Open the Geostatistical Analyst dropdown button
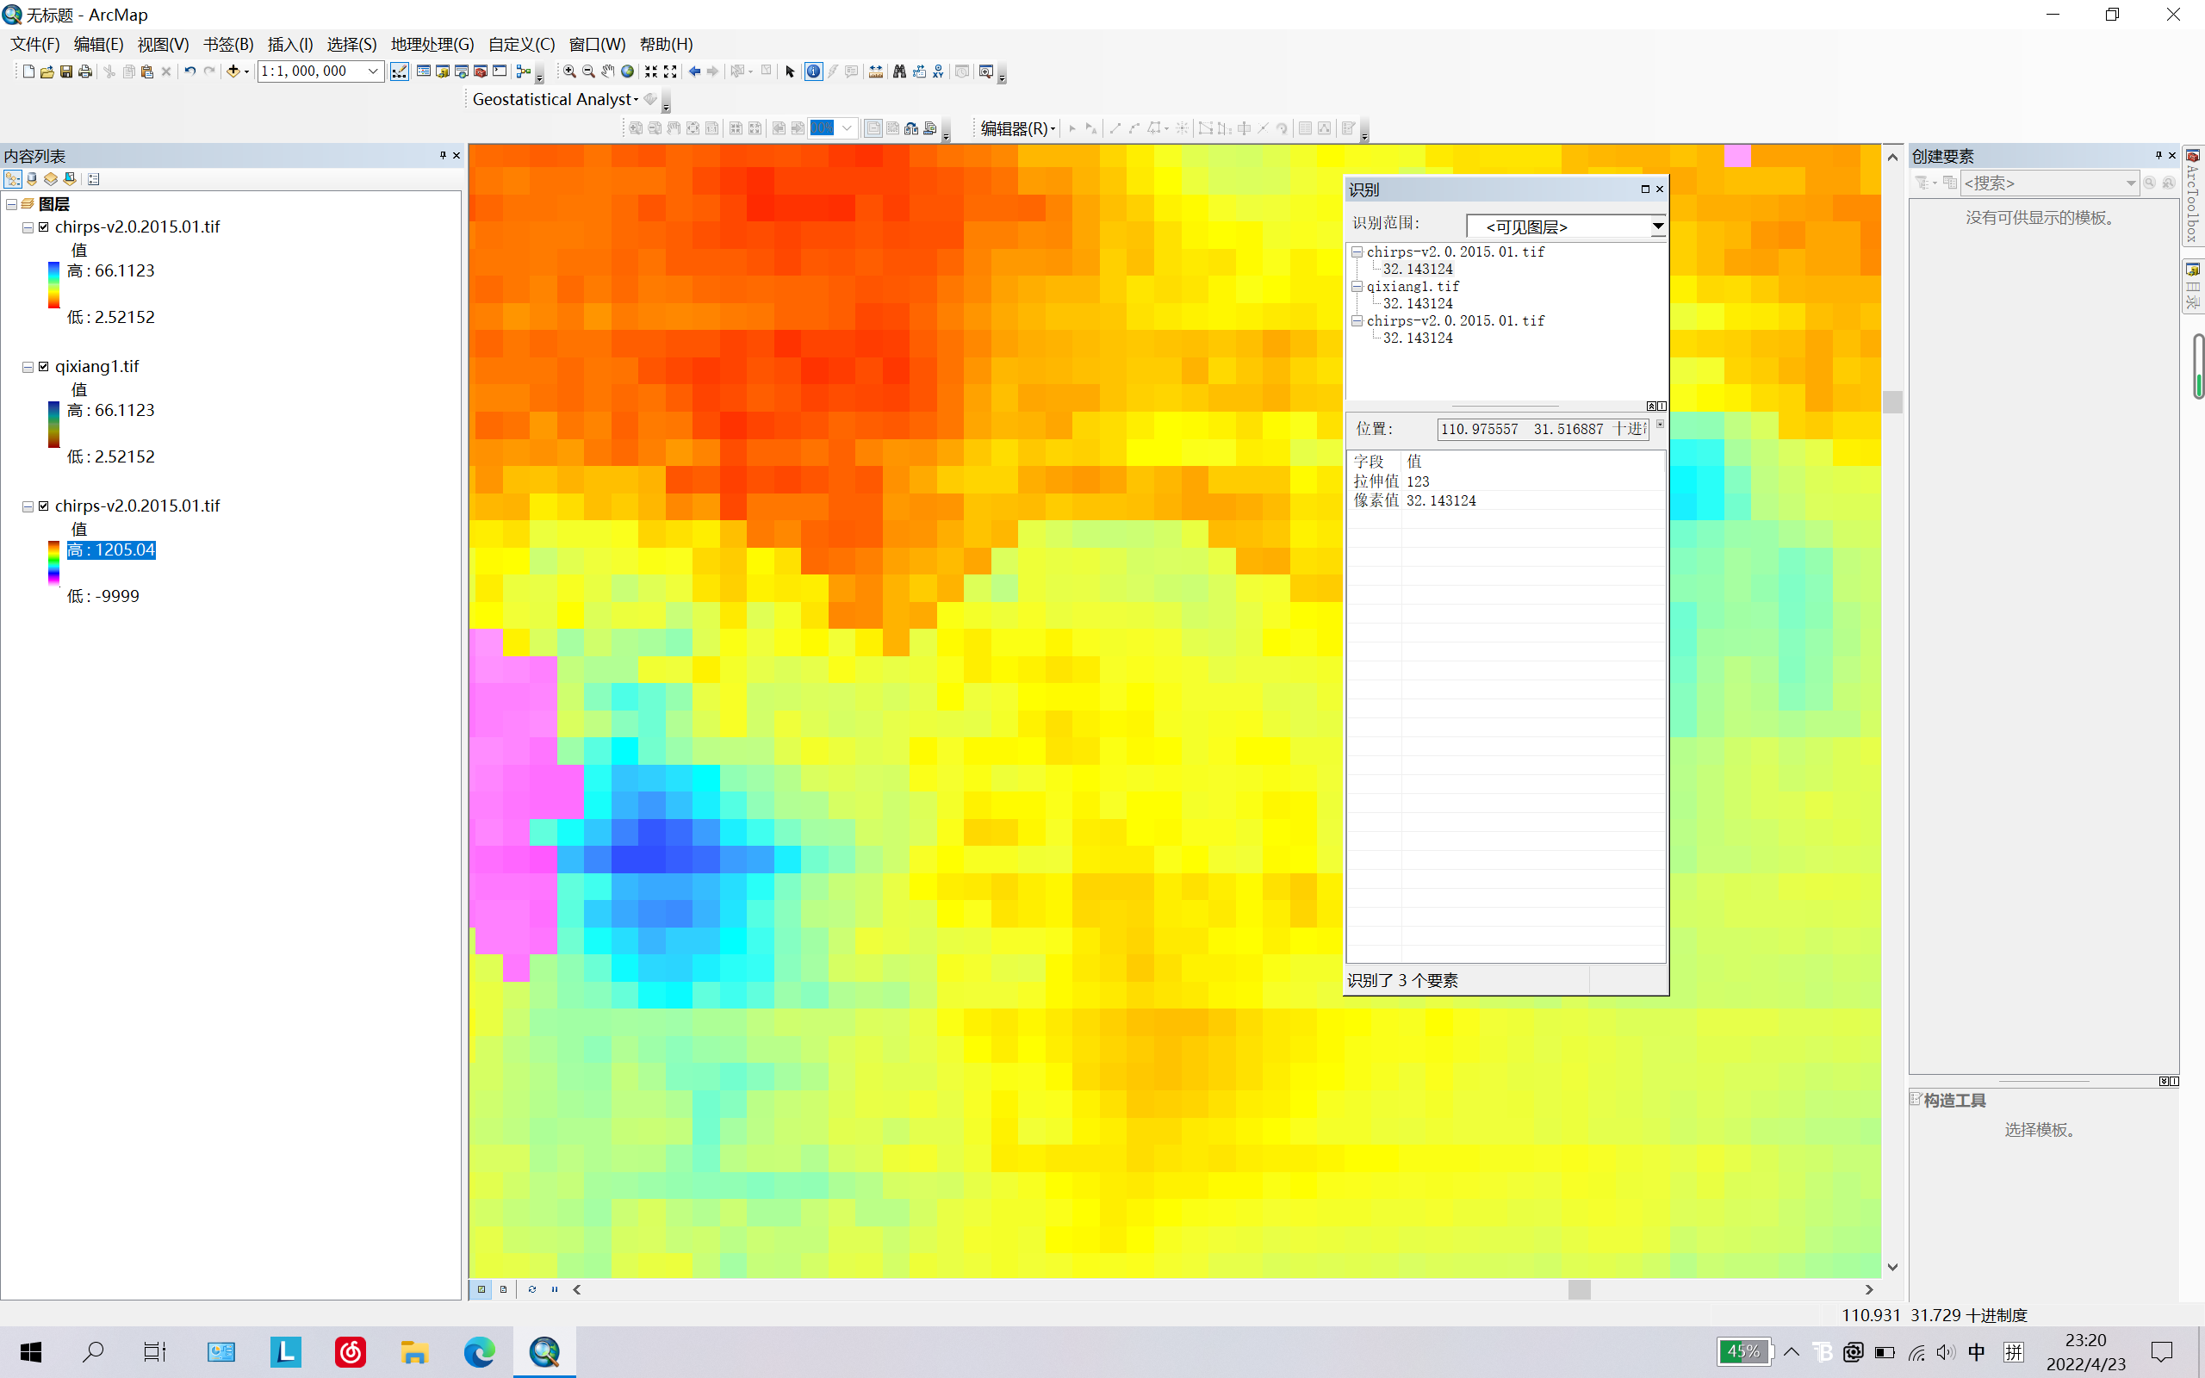This screenshot has height=1378, width=2205. [555, 99]
